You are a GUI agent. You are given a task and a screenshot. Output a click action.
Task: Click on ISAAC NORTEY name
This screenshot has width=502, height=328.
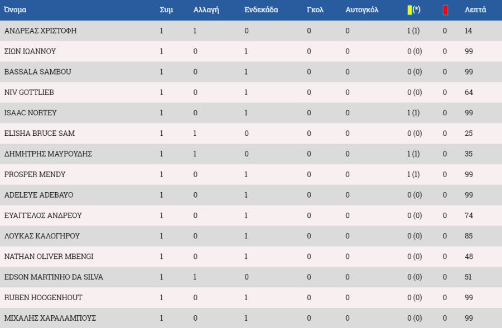point(31,112)
